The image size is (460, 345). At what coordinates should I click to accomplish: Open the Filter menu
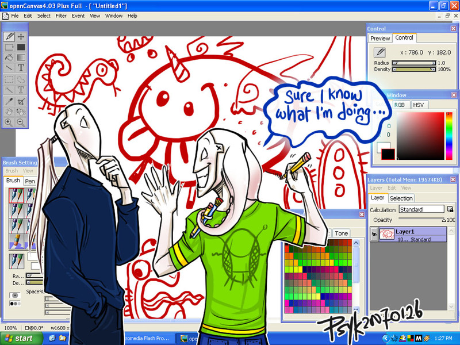coord(61,16)
